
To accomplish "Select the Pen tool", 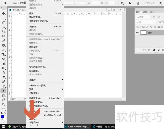I will (x=4, y=82).
